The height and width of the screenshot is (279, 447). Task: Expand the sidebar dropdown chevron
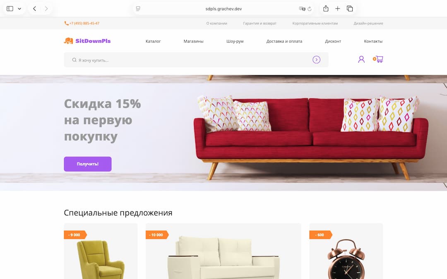pos(19,9)
